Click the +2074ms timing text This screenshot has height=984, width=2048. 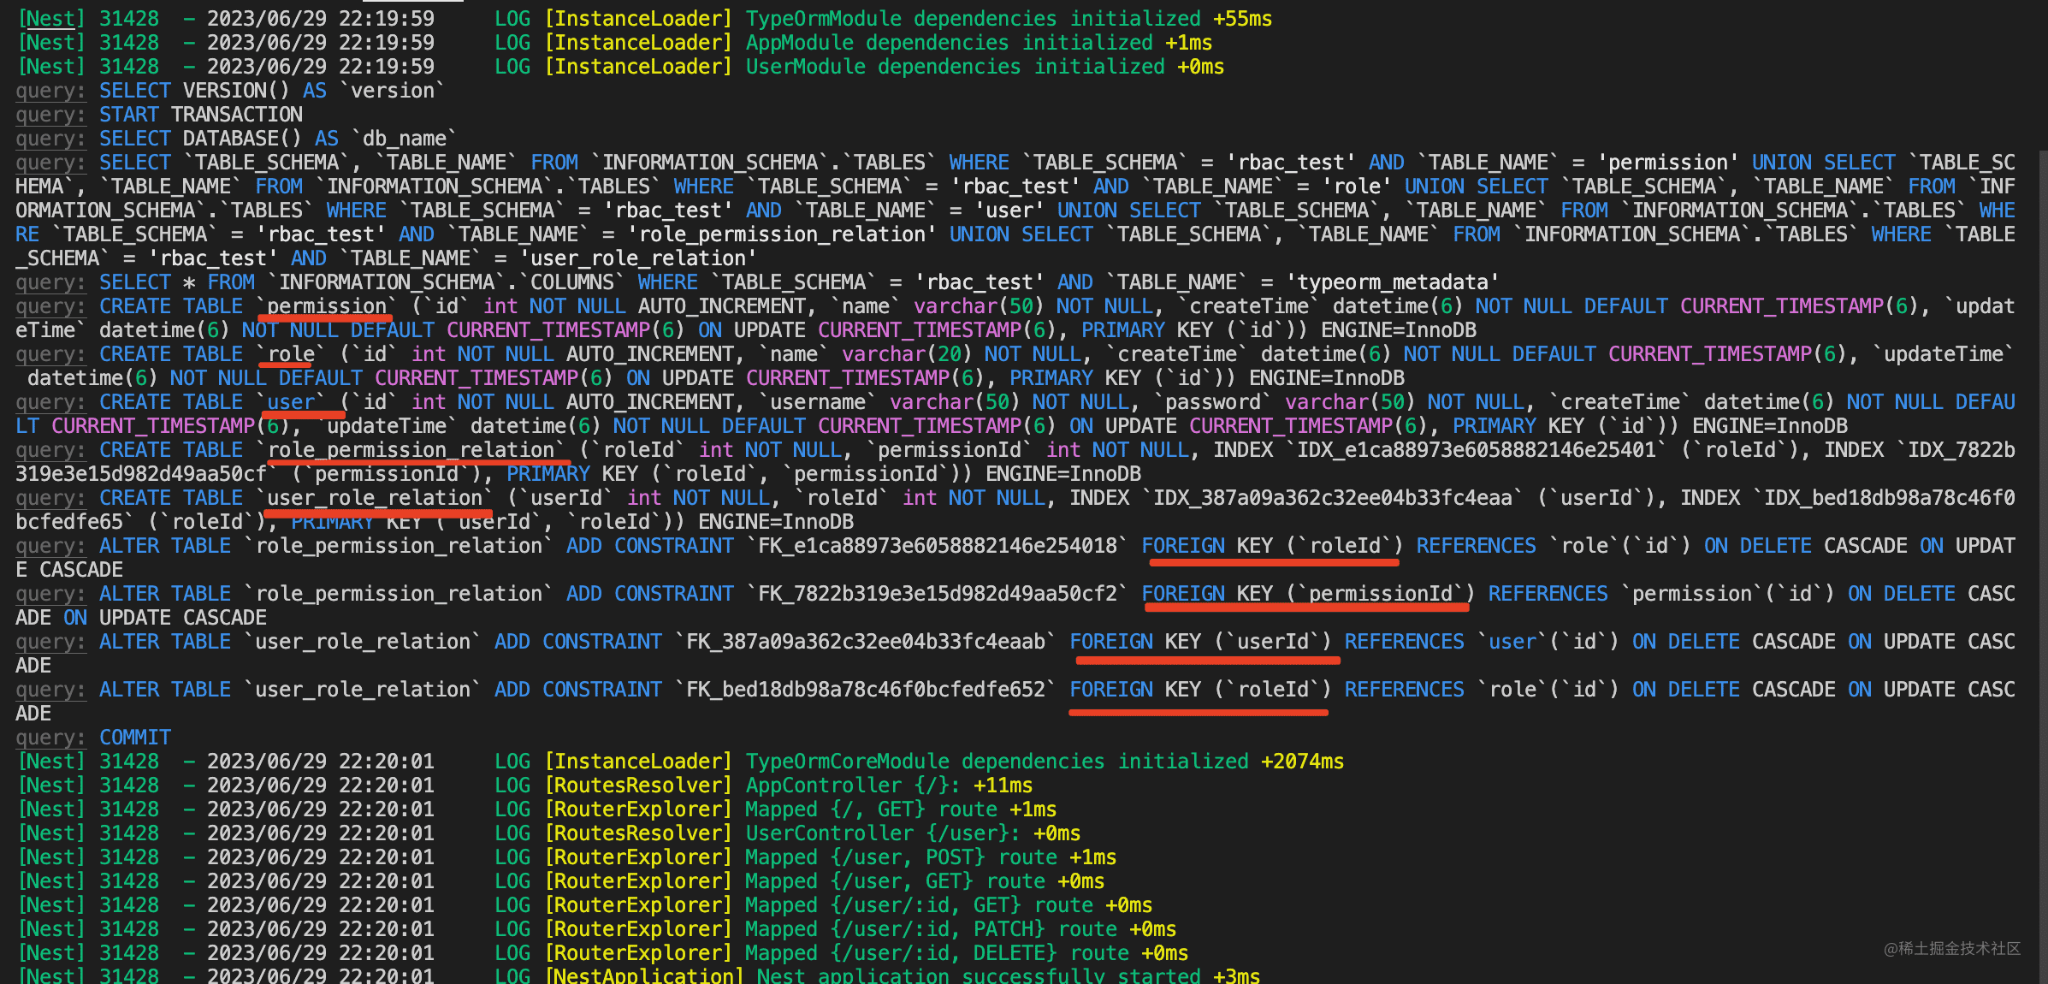1302,762
